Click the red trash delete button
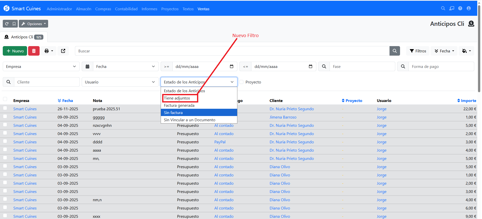Viewport: 482px width, 219px height. (x=34, y=51)
